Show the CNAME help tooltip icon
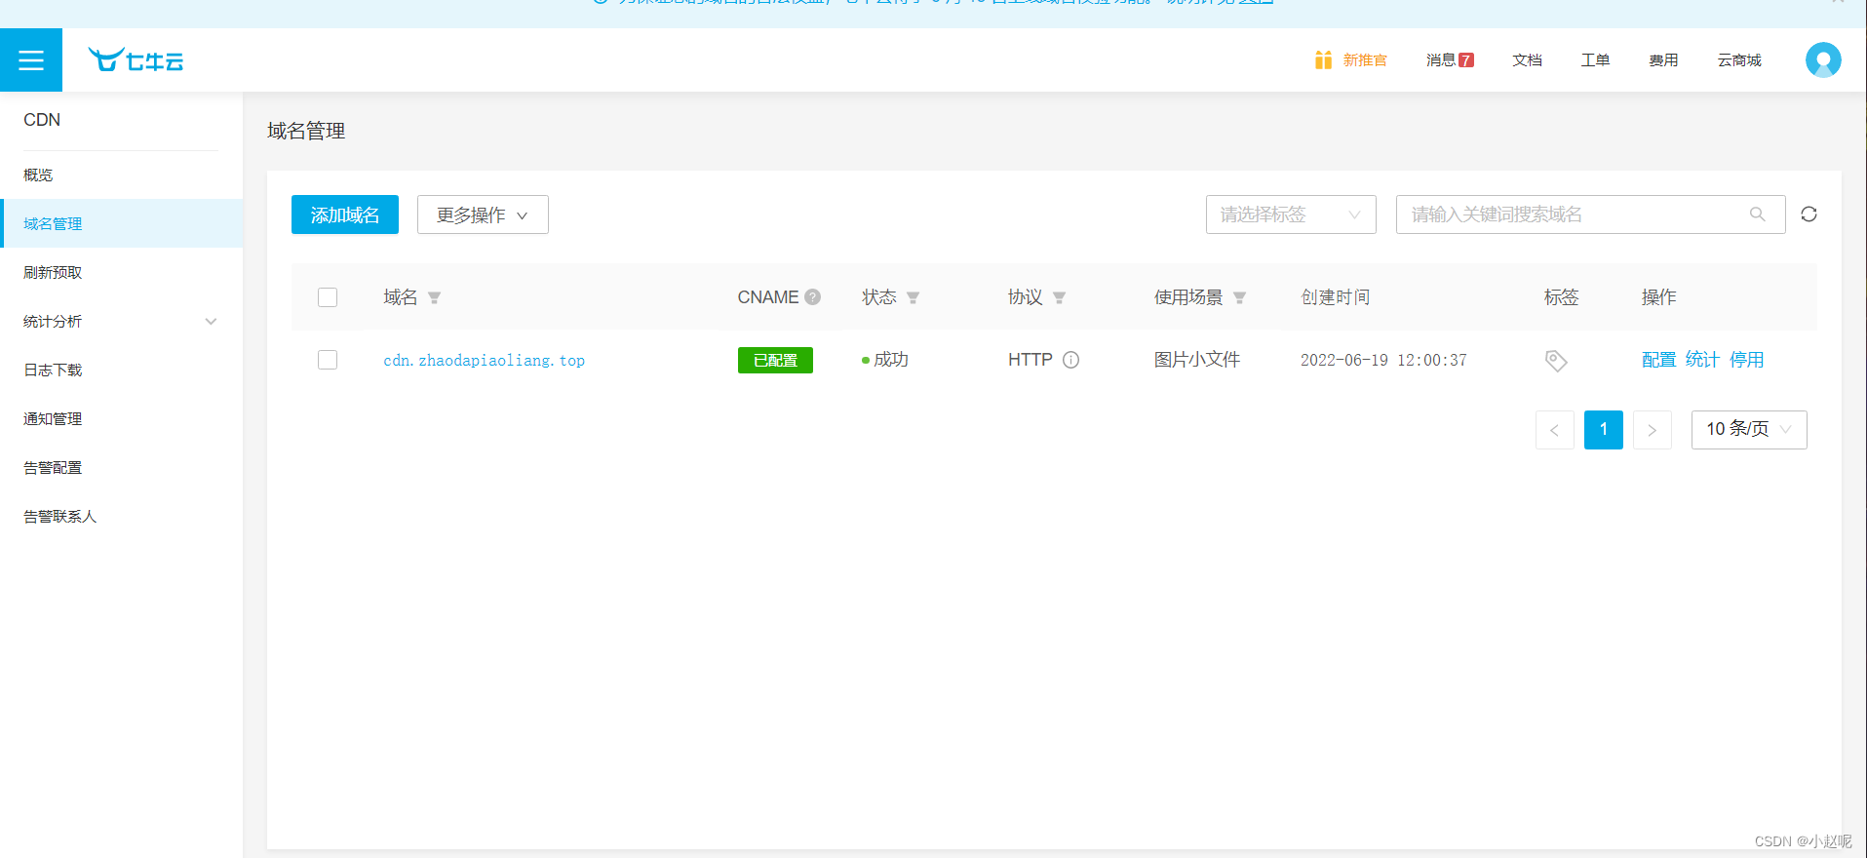Viewport: 1867px width, 858px height. [x=812, y=297]
